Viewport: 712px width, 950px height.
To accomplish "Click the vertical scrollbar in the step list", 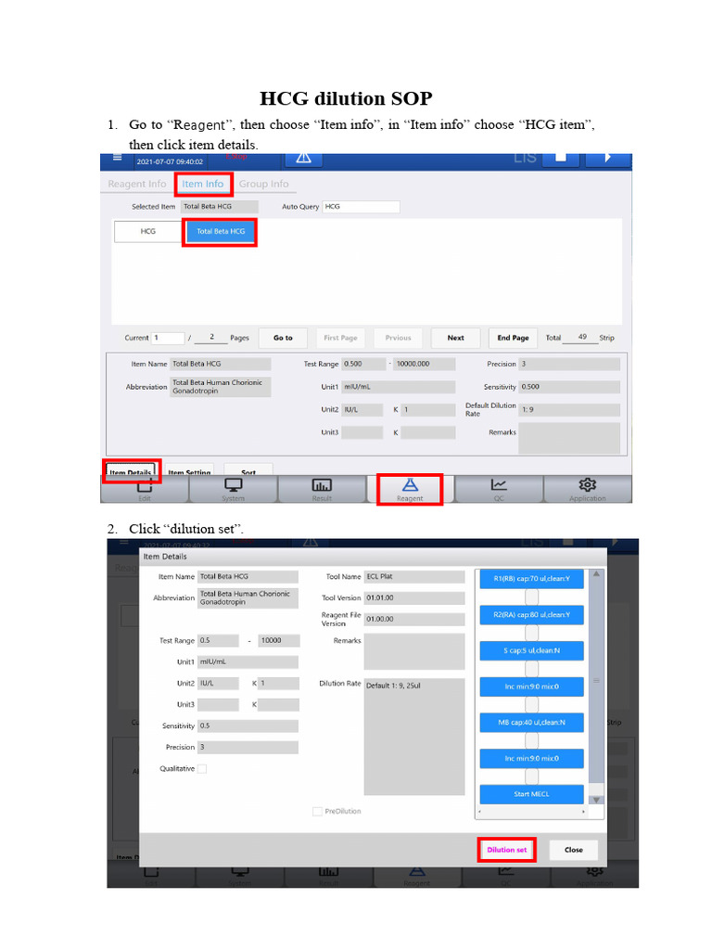I will [x=596, y=681].
